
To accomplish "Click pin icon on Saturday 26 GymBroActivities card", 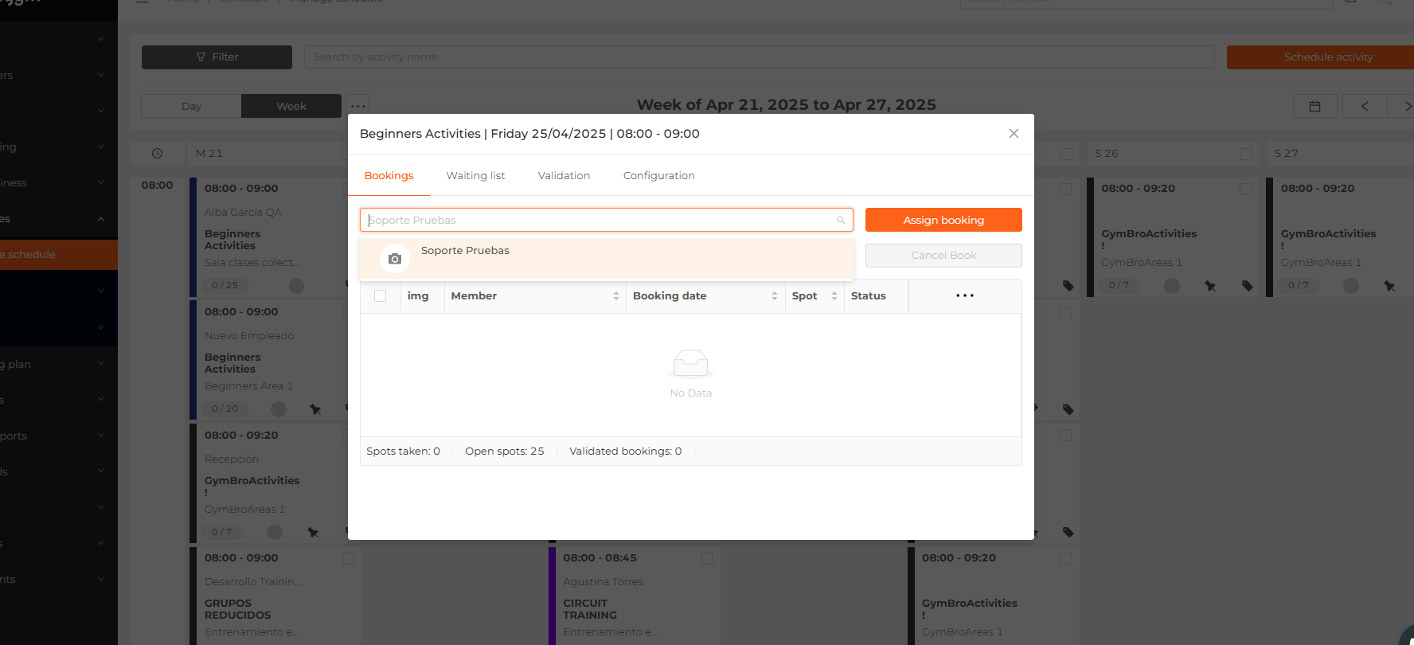I will click(1210, 286).
